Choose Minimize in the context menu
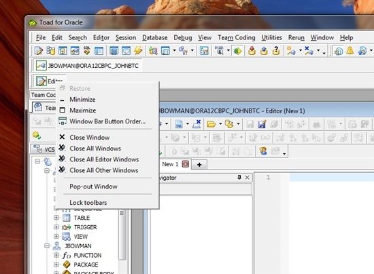The height and width of the screenshot is (274, 374). [x=107, y=100]
